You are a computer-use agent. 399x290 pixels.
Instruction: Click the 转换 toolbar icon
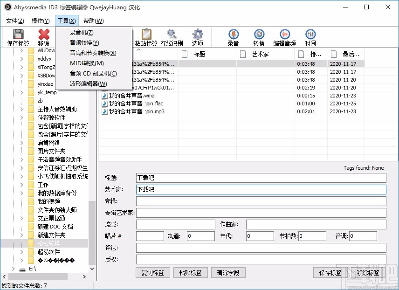click(259, 37)
